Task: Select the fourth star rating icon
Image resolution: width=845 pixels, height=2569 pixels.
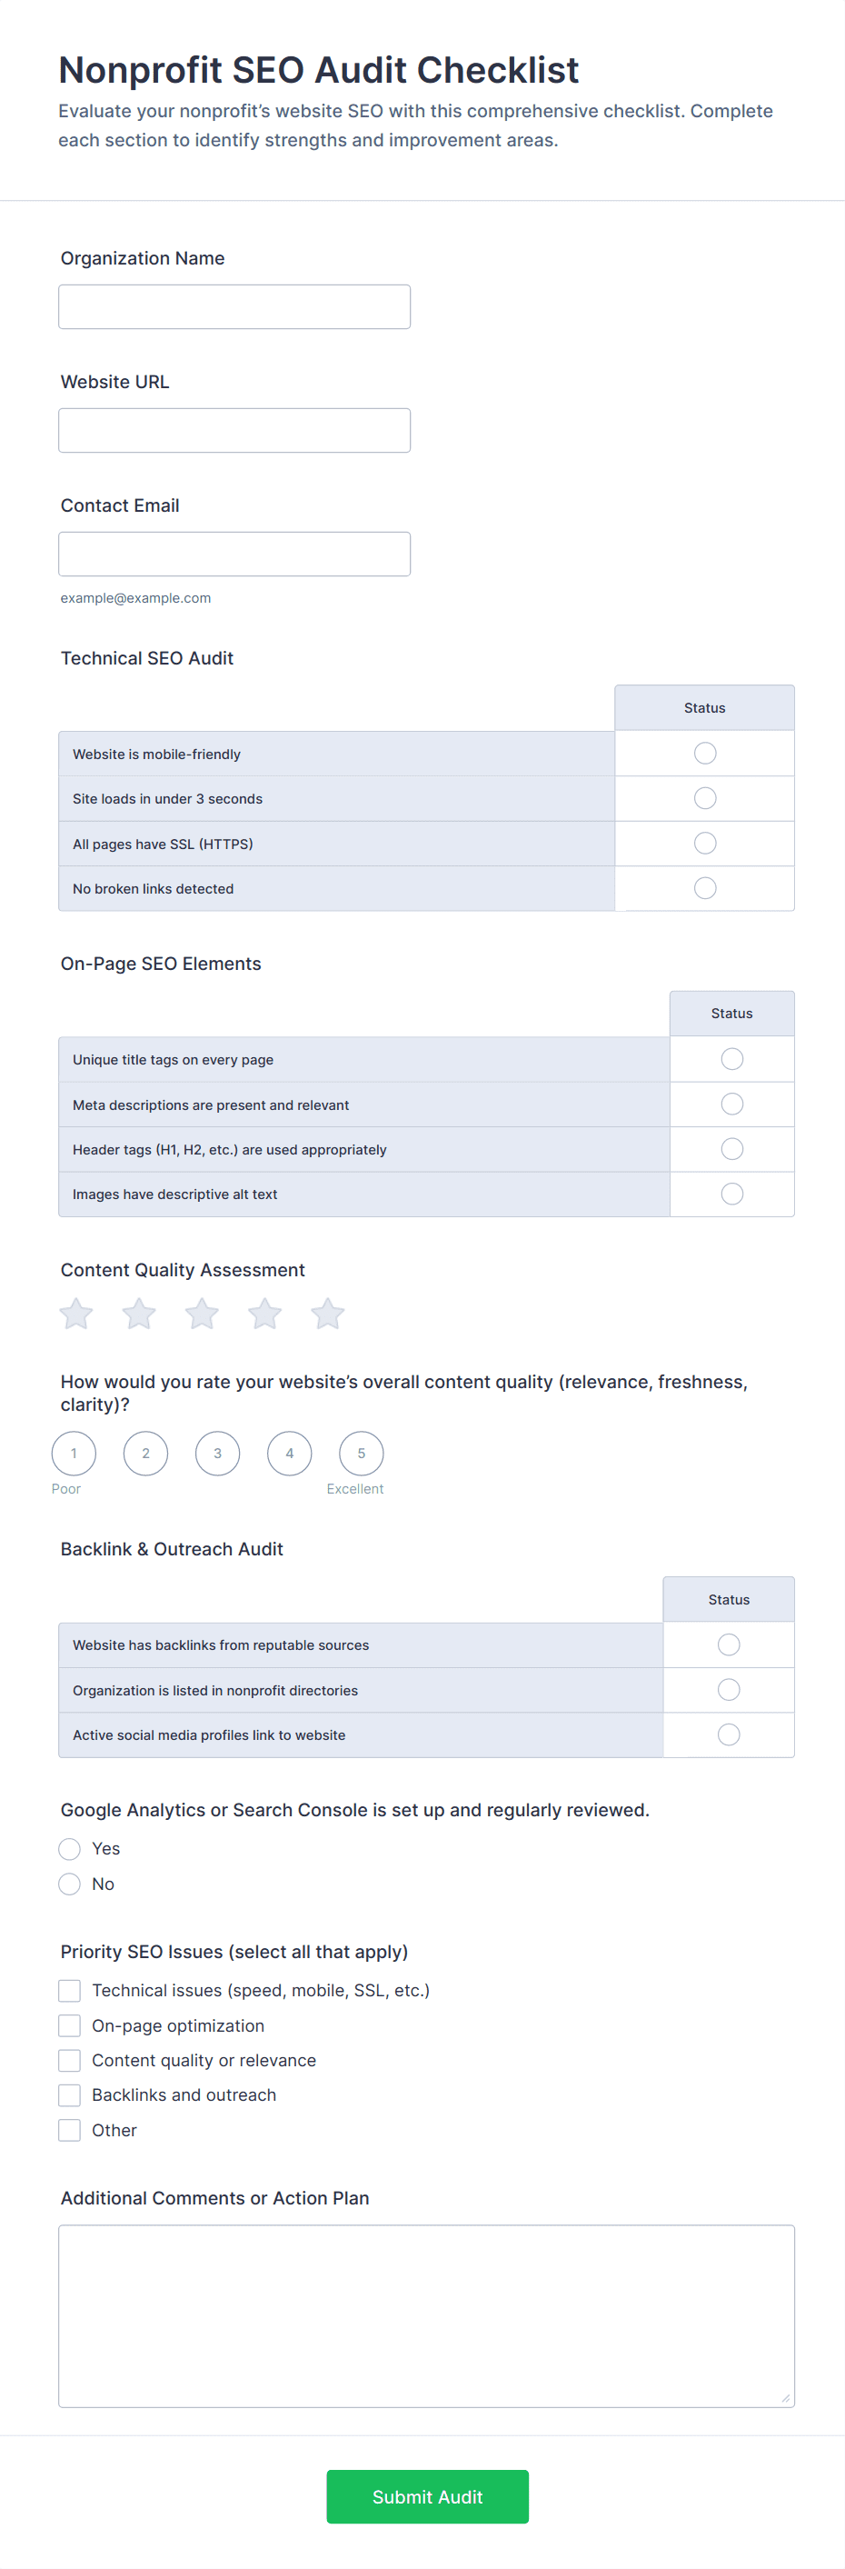Action: tap(264, 1314)
